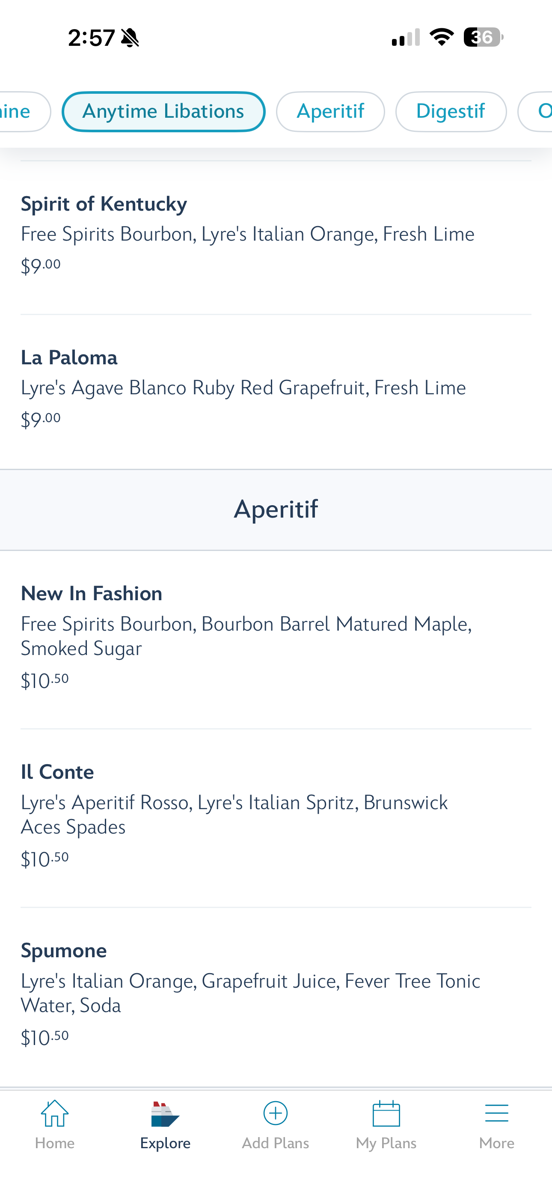This screenshot has width=552, height=1197.
Task: Tap the Wi-Fi status icon
Action: click(x=442, y=37)
